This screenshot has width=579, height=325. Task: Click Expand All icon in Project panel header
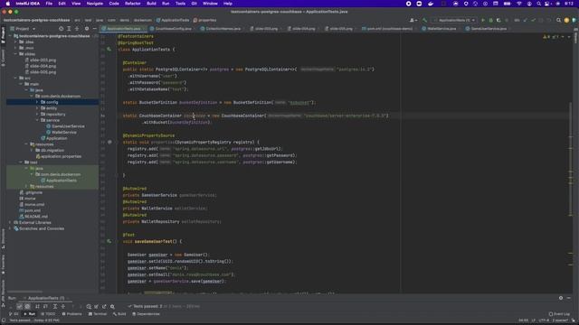coord(69,28)
